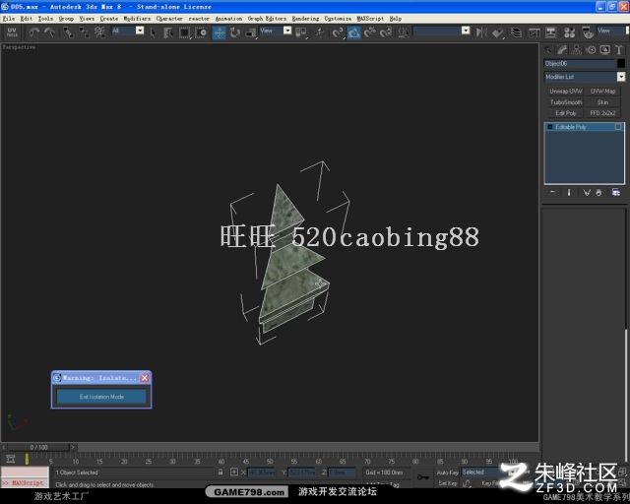Open the Modifiers menu
The height and width of the screenshot is (504, 630).
[x=137, y=19]
